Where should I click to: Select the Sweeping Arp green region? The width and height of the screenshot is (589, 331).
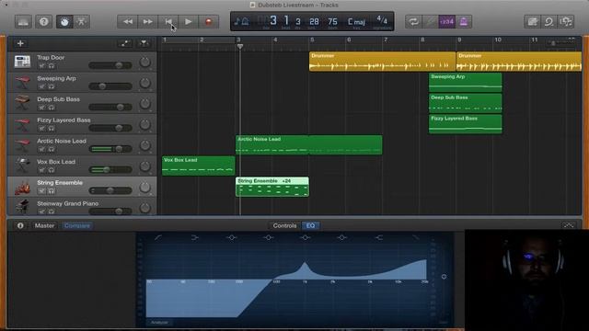(x=465, y=83)
